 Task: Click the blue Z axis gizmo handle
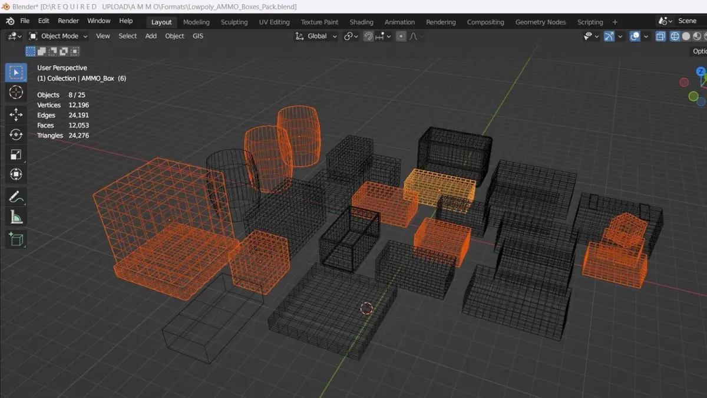click(701, 71)
